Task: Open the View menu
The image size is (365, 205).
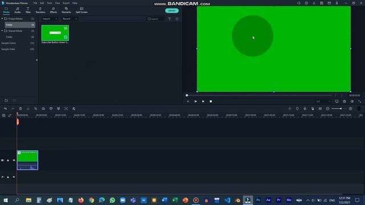Action: (x=57, y=3)
